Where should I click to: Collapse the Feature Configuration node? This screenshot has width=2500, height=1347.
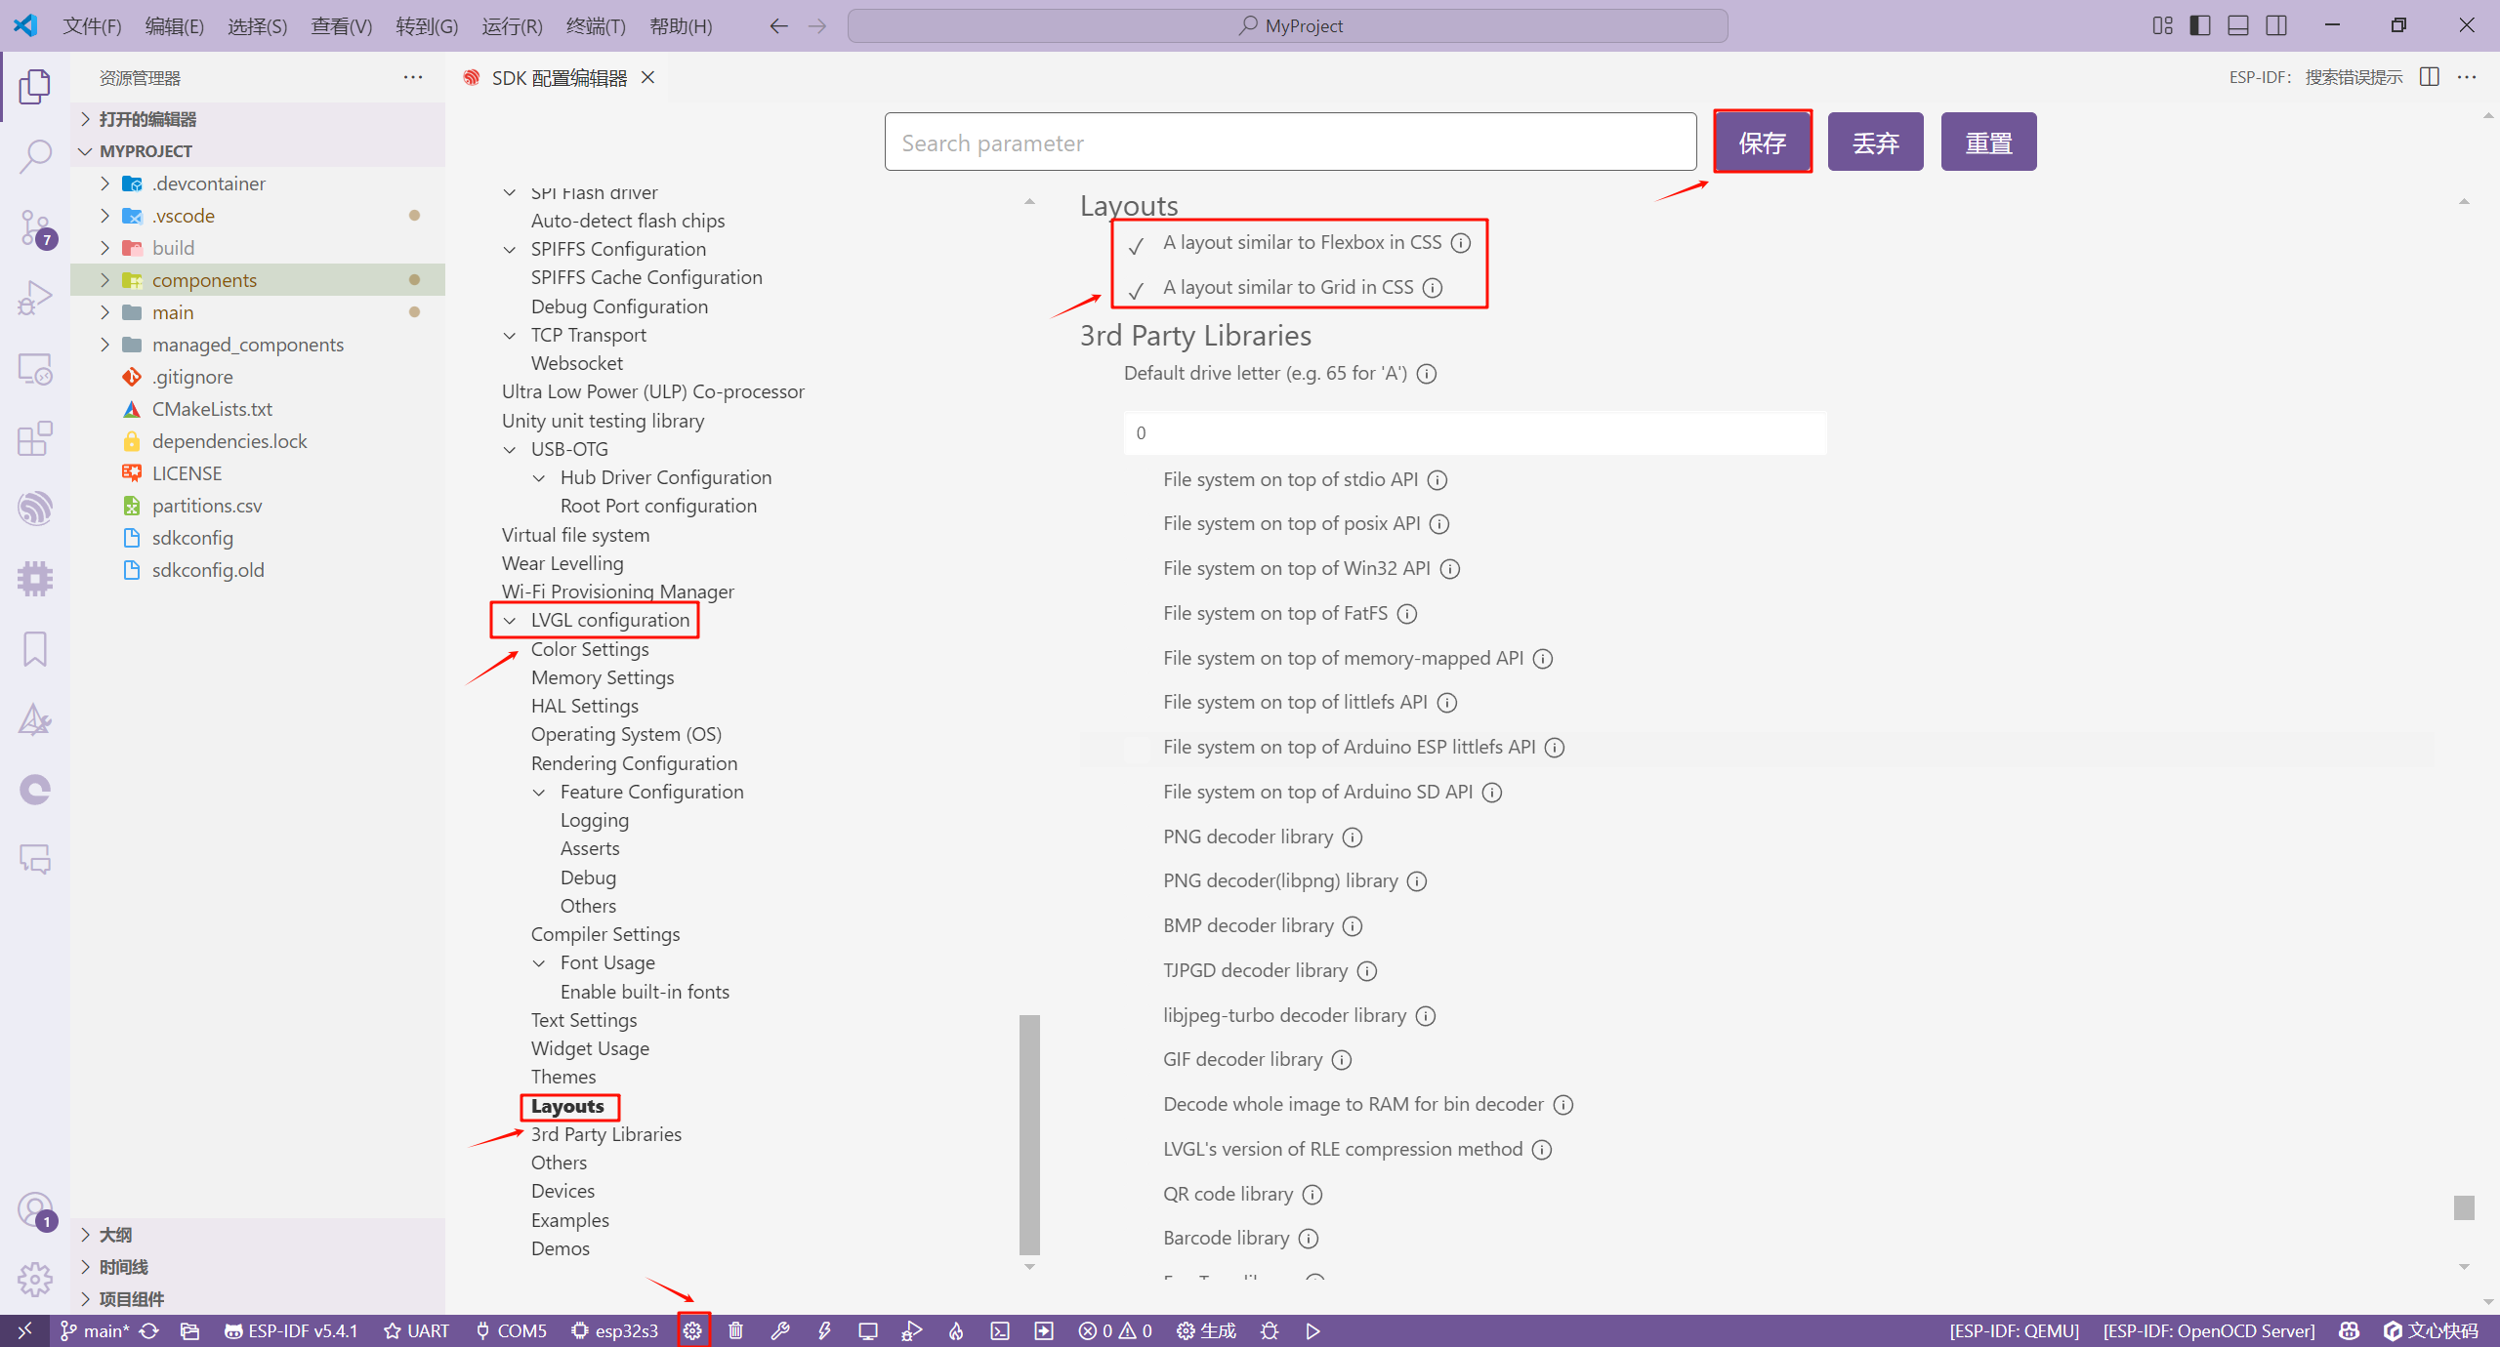(539, 793)
